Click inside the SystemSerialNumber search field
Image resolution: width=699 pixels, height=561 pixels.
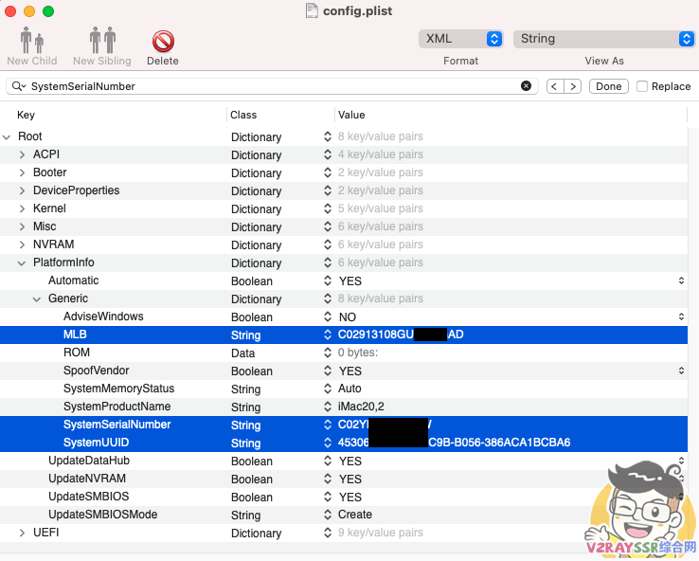pyautogui.click(x=265, y=86)
